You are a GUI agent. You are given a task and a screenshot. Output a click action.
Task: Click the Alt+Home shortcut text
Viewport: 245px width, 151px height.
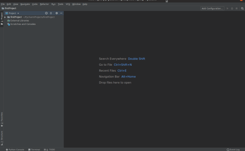[129, 77]
